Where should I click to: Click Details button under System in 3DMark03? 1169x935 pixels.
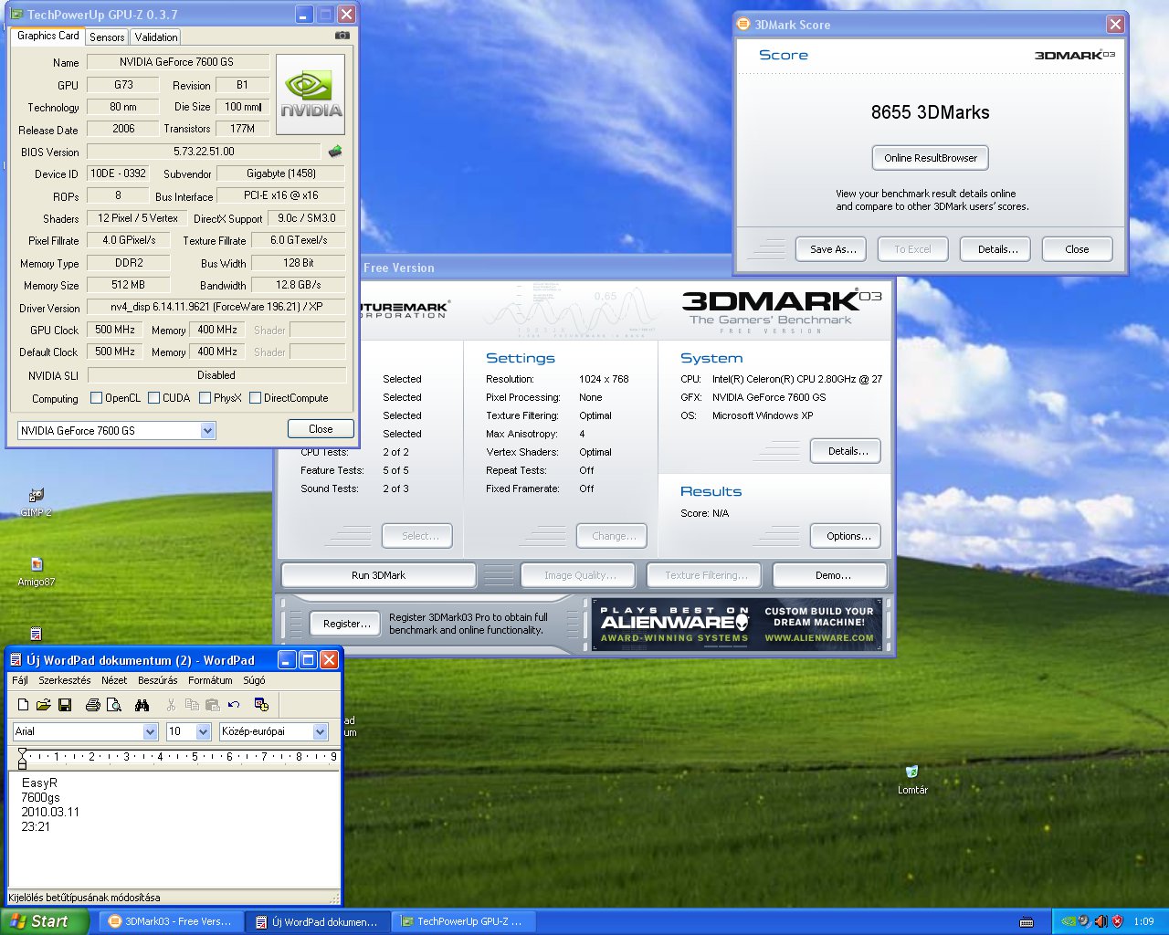(x=848, y=451)
